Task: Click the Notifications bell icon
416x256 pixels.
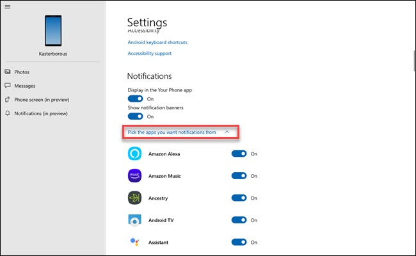Action: [x=8, y=113]
